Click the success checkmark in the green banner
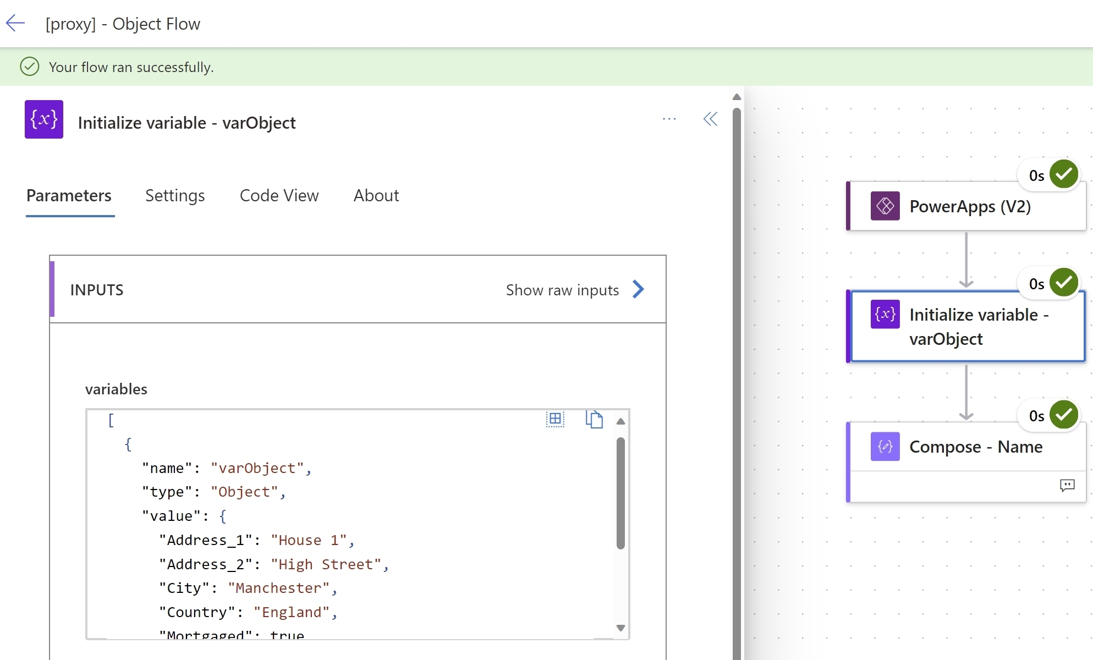Image resolution: width=1093 pixels, height=660 pixels. (30, 67)
